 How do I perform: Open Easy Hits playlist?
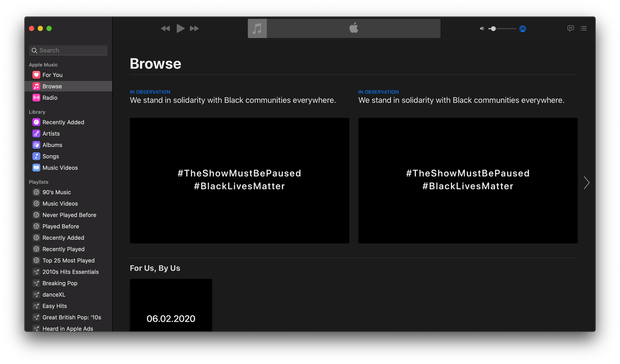[x=68, y=306]
